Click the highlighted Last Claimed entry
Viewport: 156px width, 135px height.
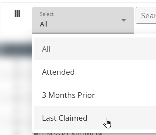(95, 118)
